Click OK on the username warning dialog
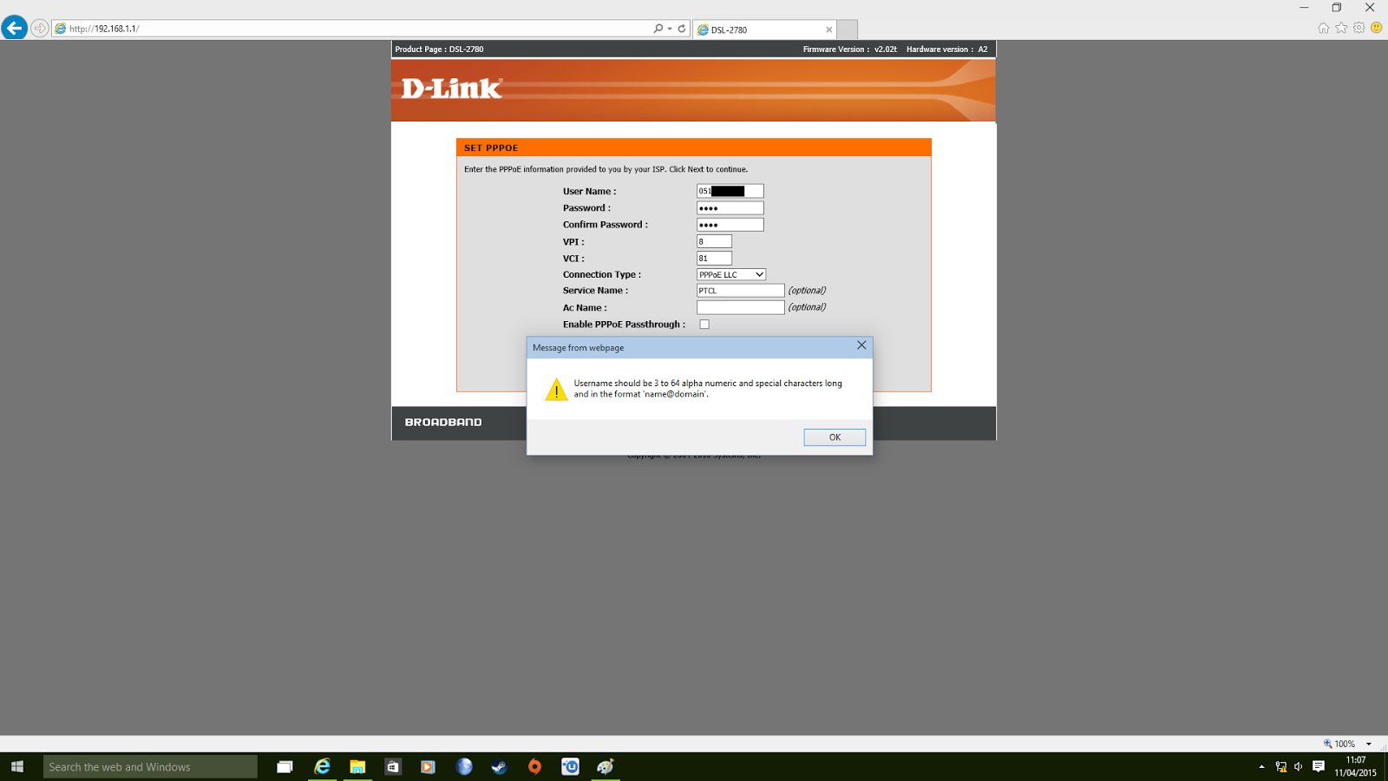The height and width of the screenshot is (781, 1388). point(834,436)
